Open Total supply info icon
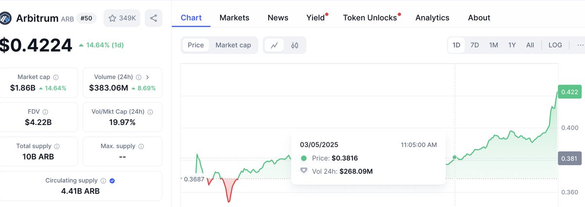The image size is (585, 207). tap(57, 146)
